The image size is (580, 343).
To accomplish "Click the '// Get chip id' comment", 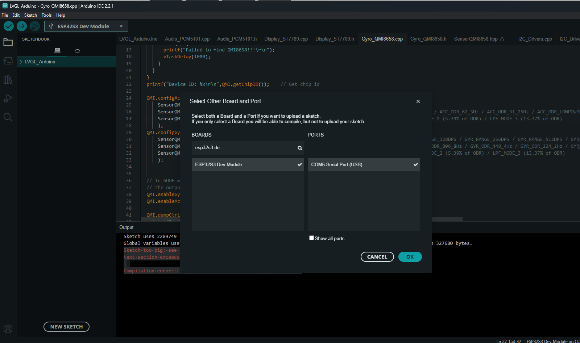I will [x=300, y=84].
